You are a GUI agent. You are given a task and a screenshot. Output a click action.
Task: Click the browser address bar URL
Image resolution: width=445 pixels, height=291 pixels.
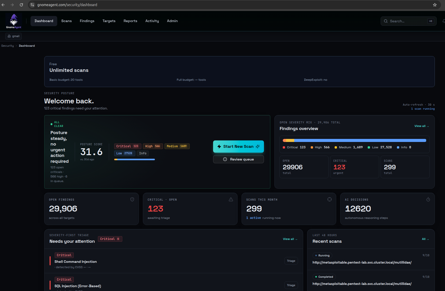coord(67,5)
